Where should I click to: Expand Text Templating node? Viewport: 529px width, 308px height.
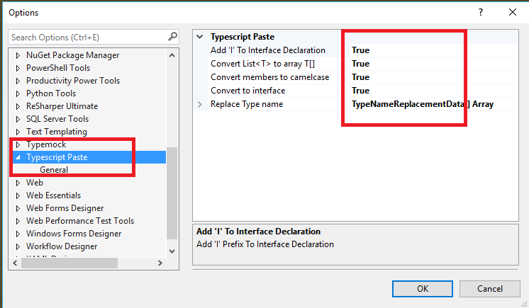[x=18, y=132]
